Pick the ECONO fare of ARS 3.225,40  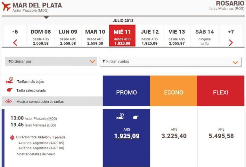174,136
